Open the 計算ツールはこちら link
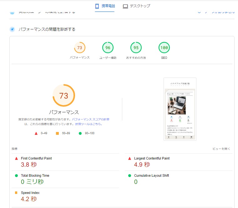 tap(89, 124)
